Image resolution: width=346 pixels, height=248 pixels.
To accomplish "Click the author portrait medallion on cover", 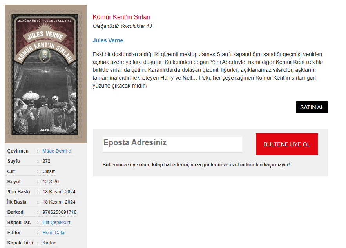I will 45,55.
